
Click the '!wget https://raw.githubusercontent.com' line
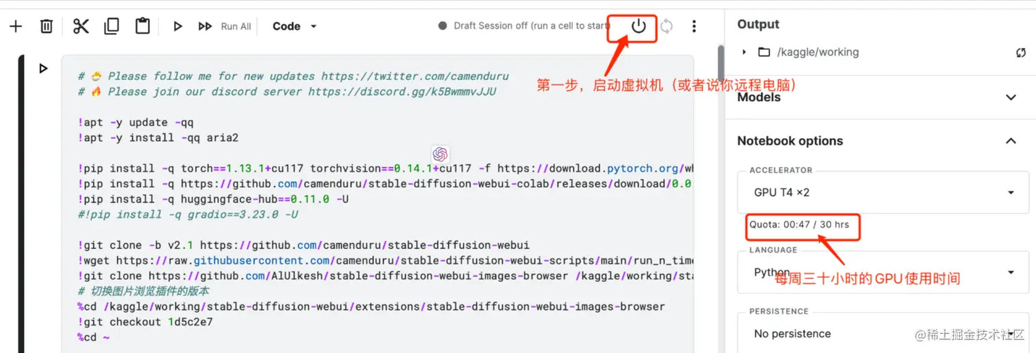click(x=386, y=261)
